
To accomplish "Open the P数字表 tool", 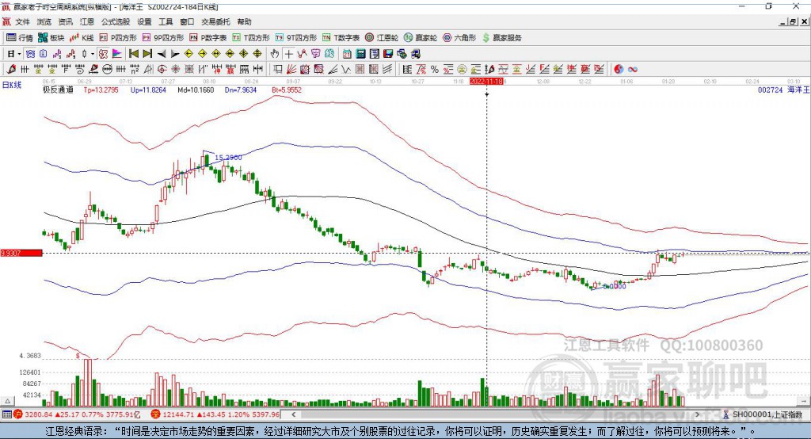I will point(208,38).
